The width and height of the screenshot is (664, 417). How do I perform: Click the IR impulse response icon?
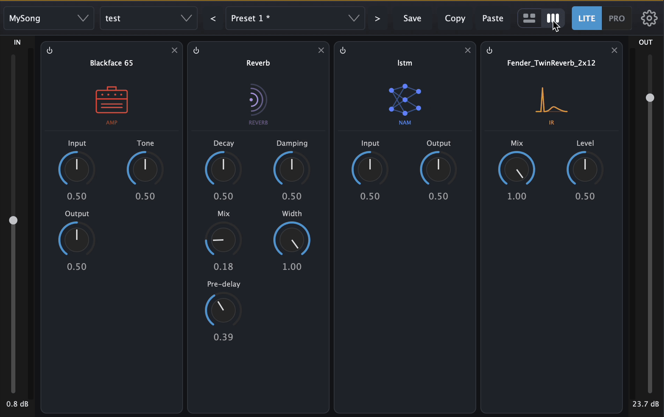552,100
